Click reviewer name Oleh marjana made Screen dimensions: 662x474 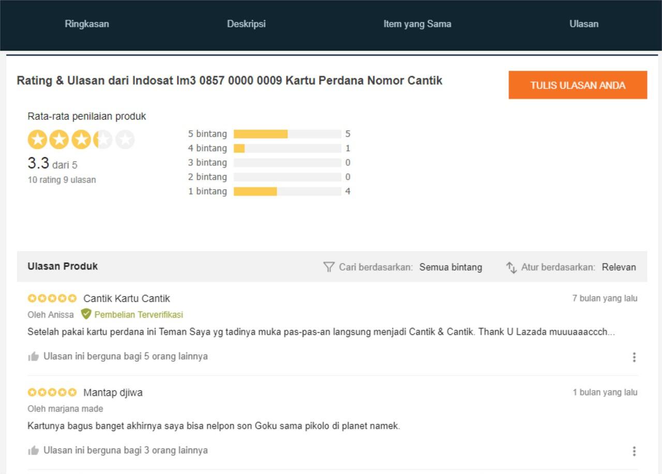click(65, 409)
